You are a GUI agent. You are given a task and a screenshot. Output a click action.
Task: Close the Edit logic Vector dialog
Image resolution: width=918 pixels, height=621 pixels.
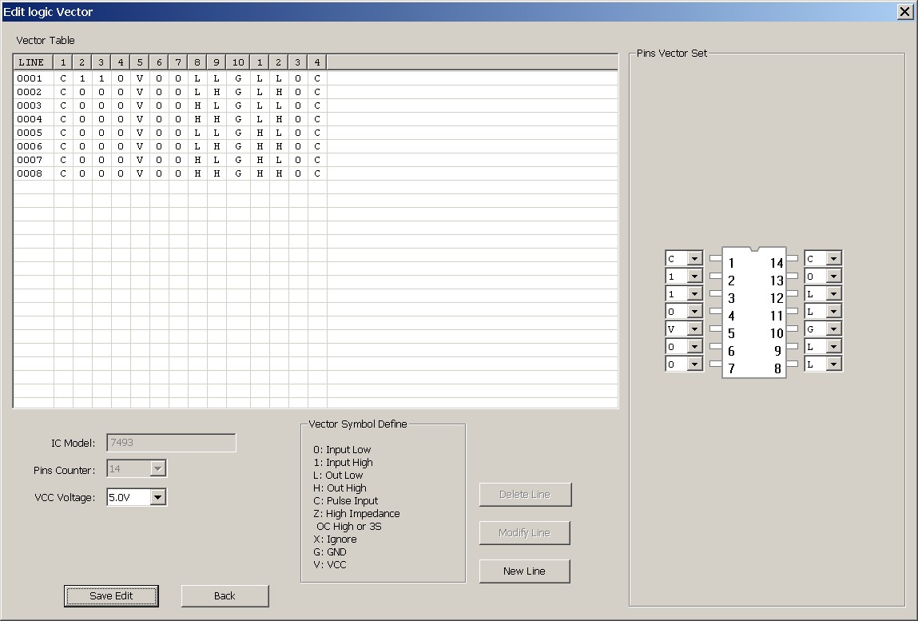pyautogui.click(x=904, y=11)
